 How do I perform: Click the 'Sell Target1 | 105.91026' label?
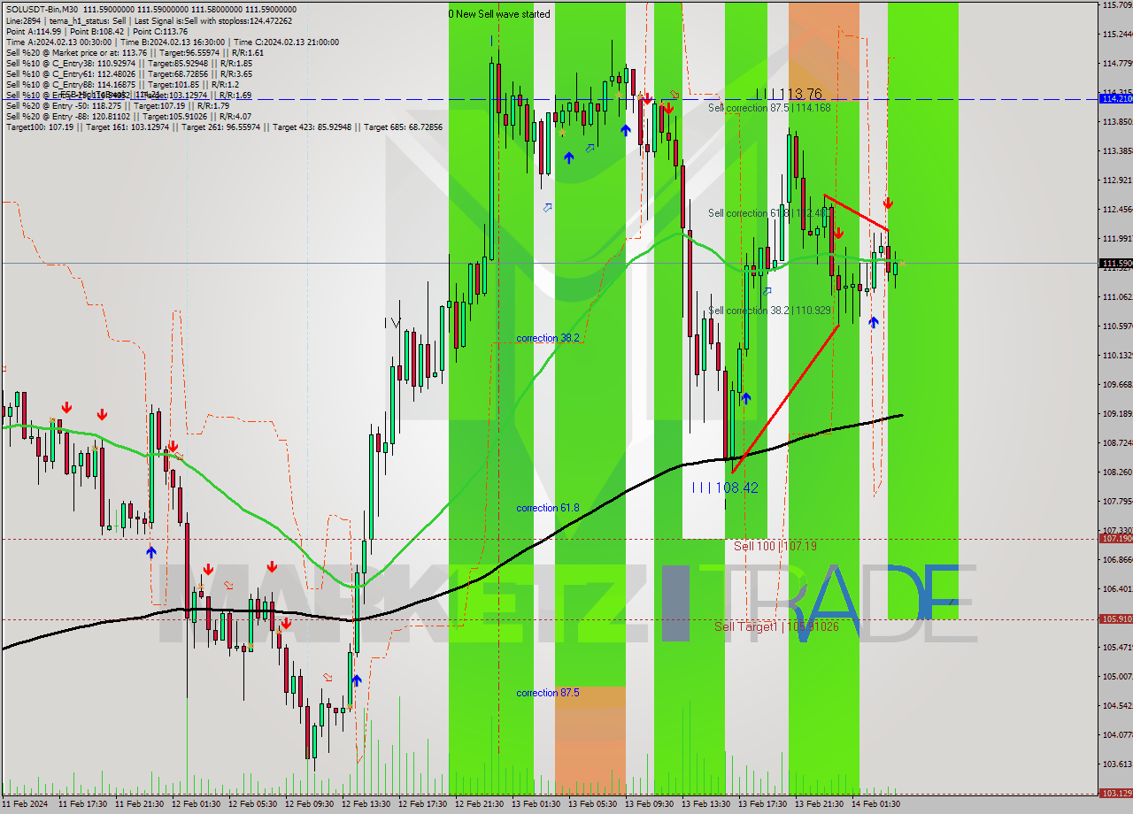pyautogui.click(x=776, y=626)
